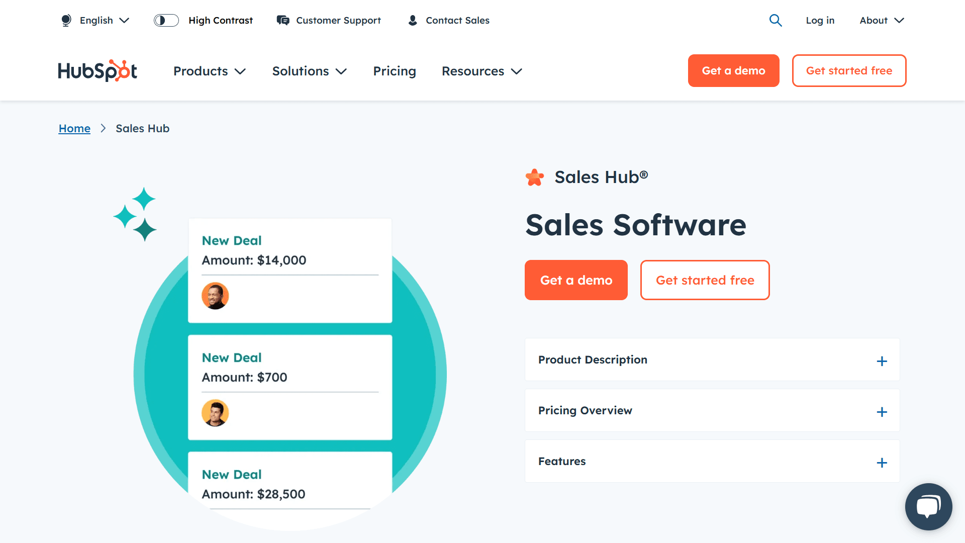Toggle the High Contrast switch

pyautogui.click(x=166, y=21)
